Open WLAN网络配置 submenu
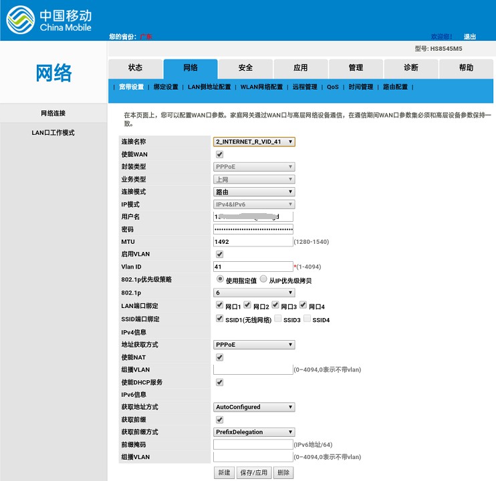 [261, 87]
